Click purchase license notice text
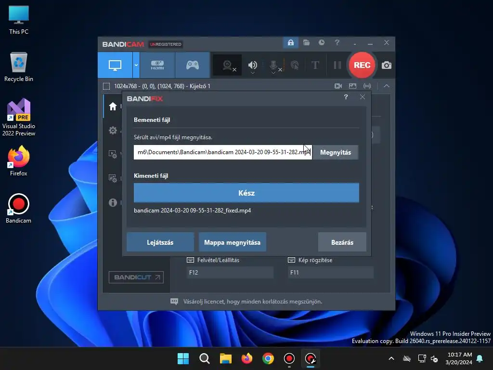493x370 pixels. [253, 302]
